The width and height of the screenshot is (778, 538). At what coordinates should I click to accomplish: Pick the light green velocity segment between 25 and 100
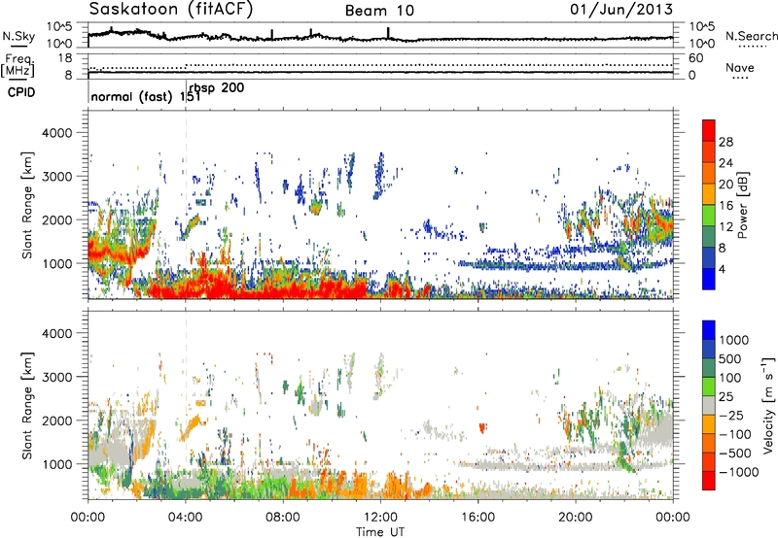click(709, 387)
